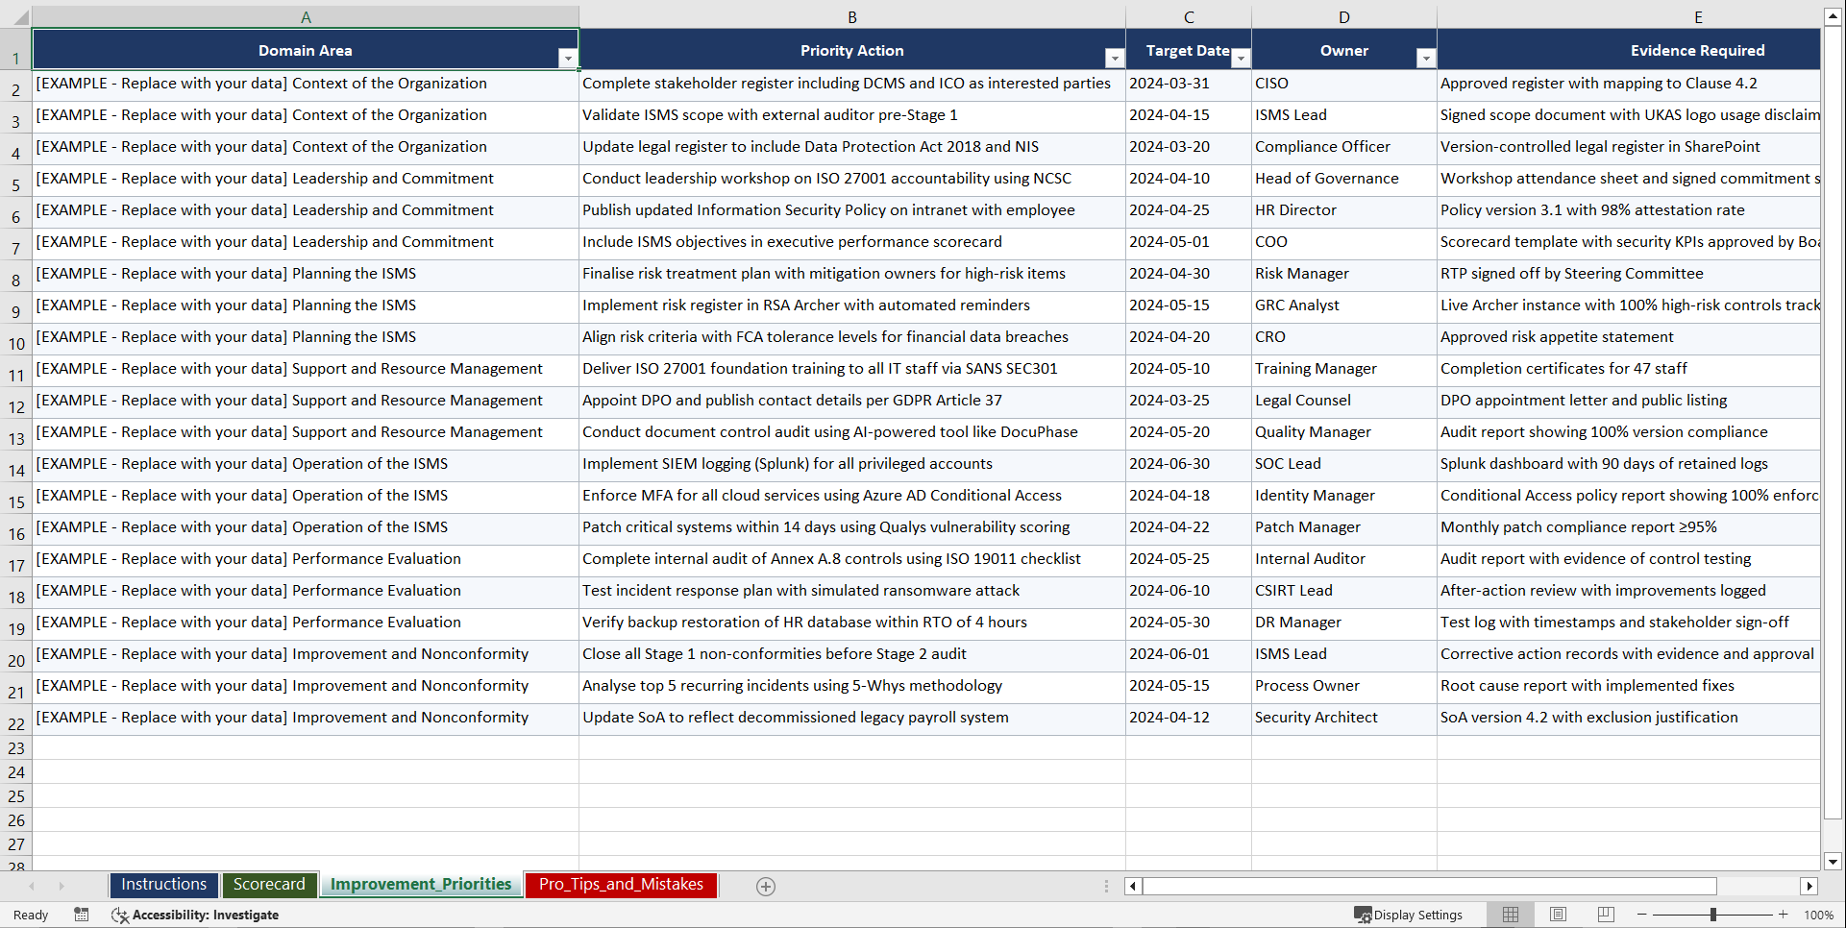Switch to Page Break Preview
This screenshot has height=928, width=1846.
(1606, 915)
